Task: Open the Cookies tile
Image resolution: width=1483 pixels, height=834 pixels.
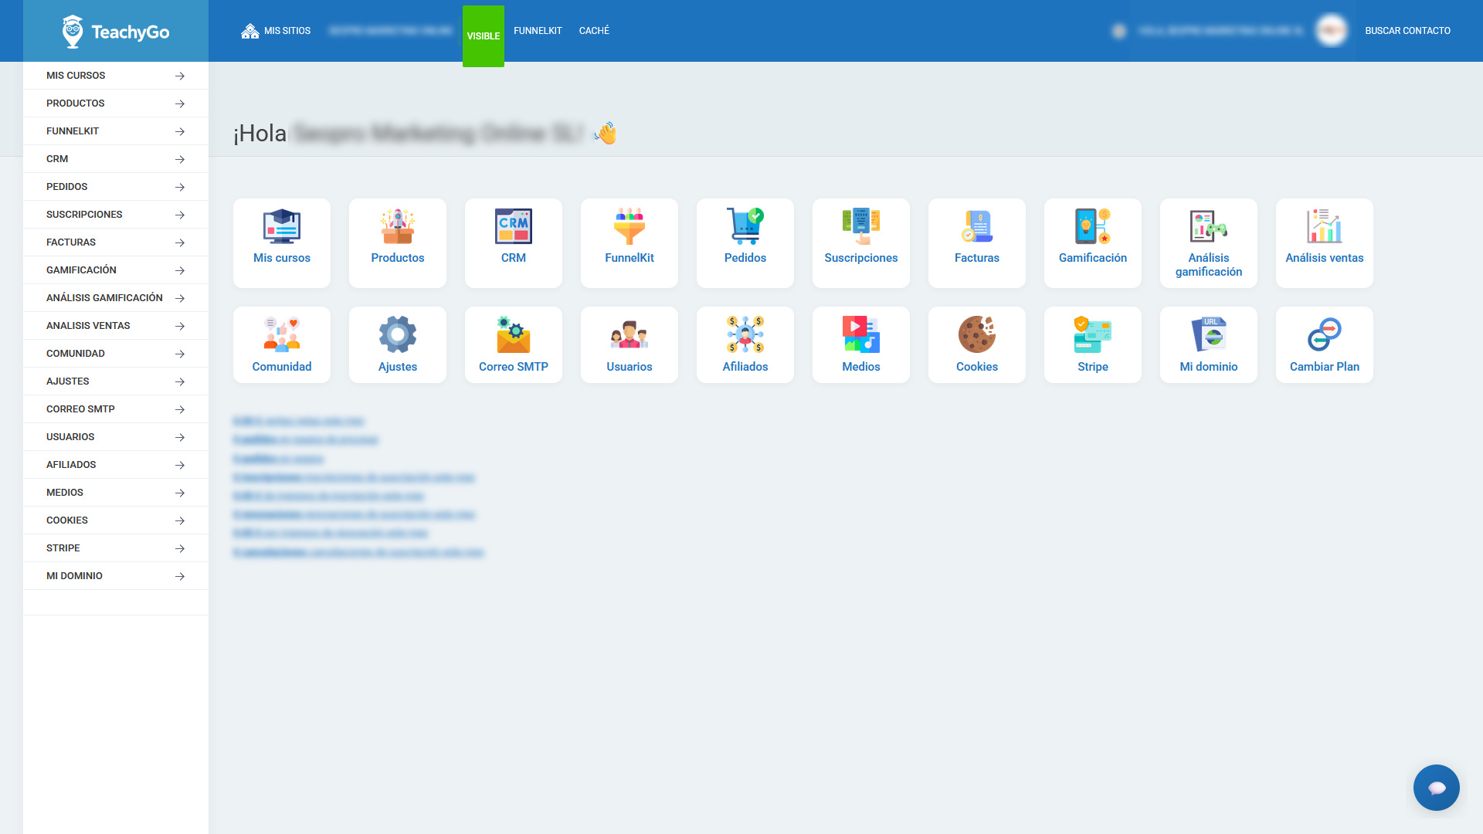Action: pyautogui.click(x=977, y=344)
